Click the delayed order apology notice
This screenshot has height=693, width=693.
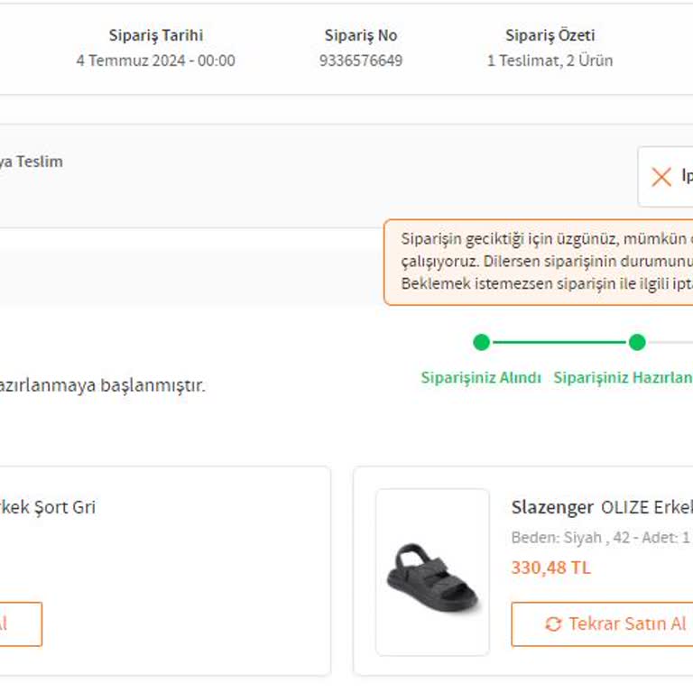coord(539,262)
